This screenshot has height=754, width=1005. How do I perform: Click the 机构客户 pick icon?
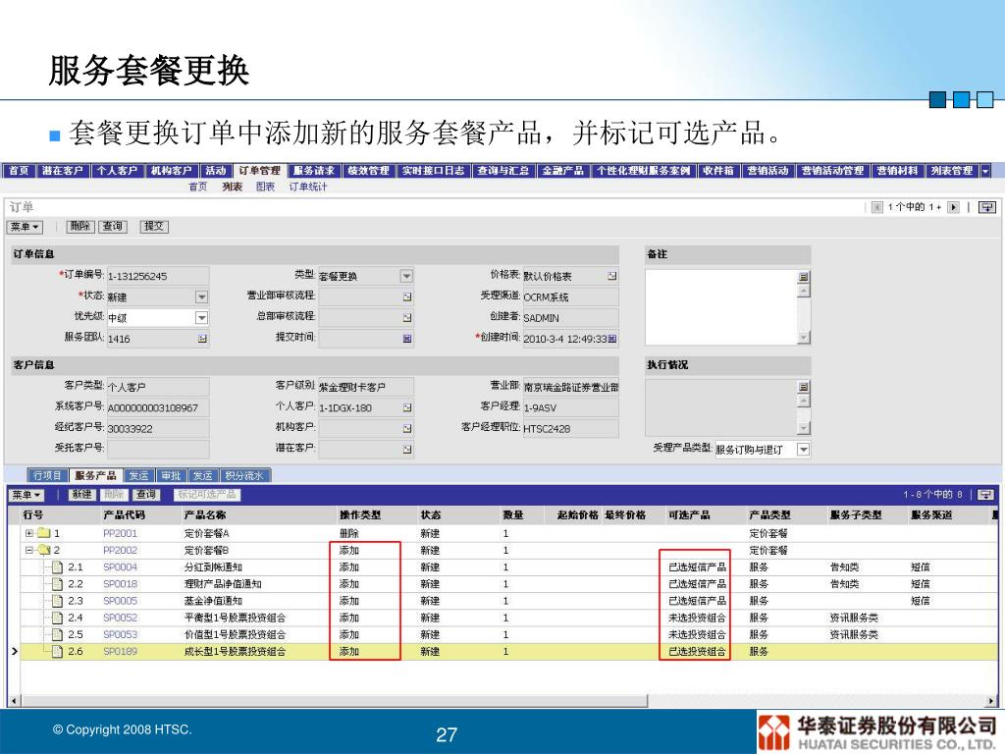click(407, 428)
